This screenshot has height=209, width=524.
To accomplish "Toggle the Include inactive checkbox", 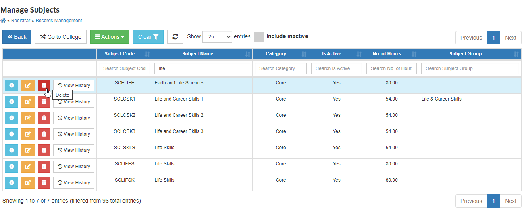I will pos(259,36).
